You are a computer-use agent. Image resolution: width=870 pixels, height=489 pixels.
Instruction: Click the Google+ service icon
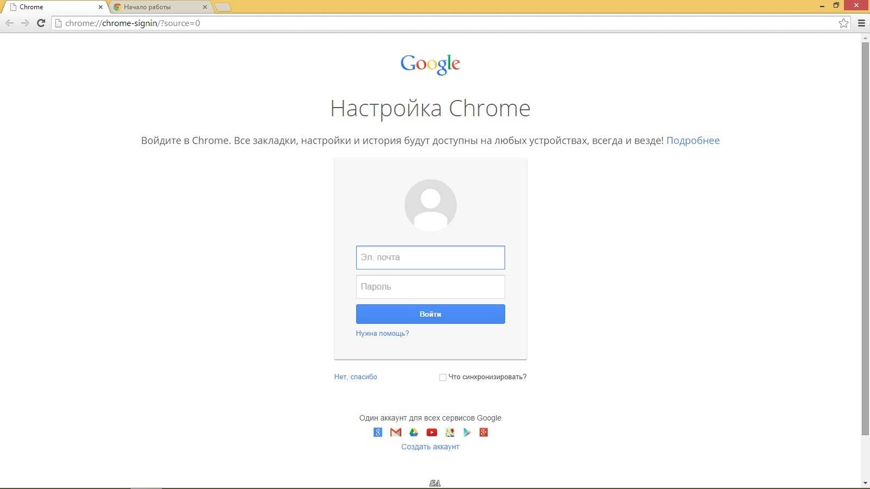pos(483,432)
